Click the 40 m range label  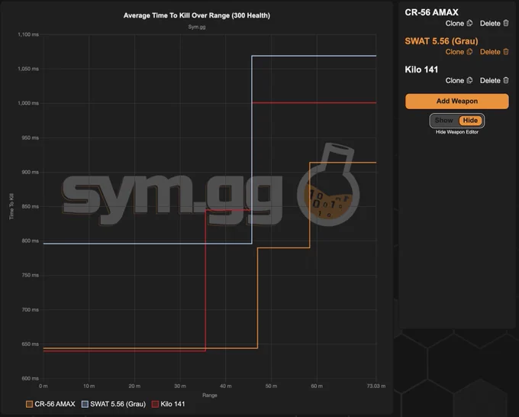click(x=226, y=386)
